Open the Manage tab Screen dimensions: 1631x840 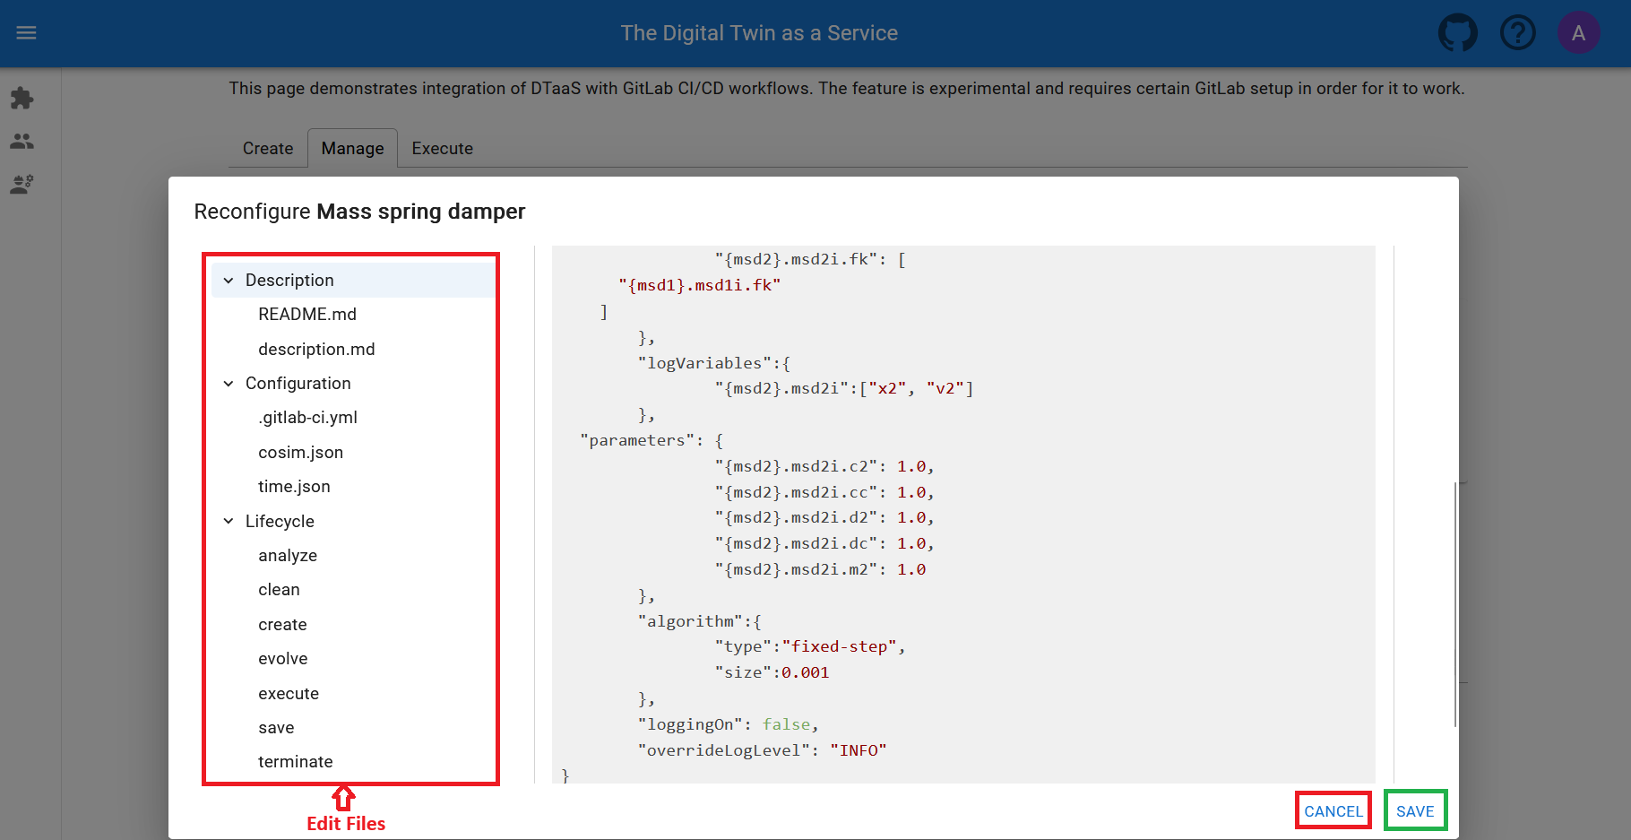click(352, 148)
